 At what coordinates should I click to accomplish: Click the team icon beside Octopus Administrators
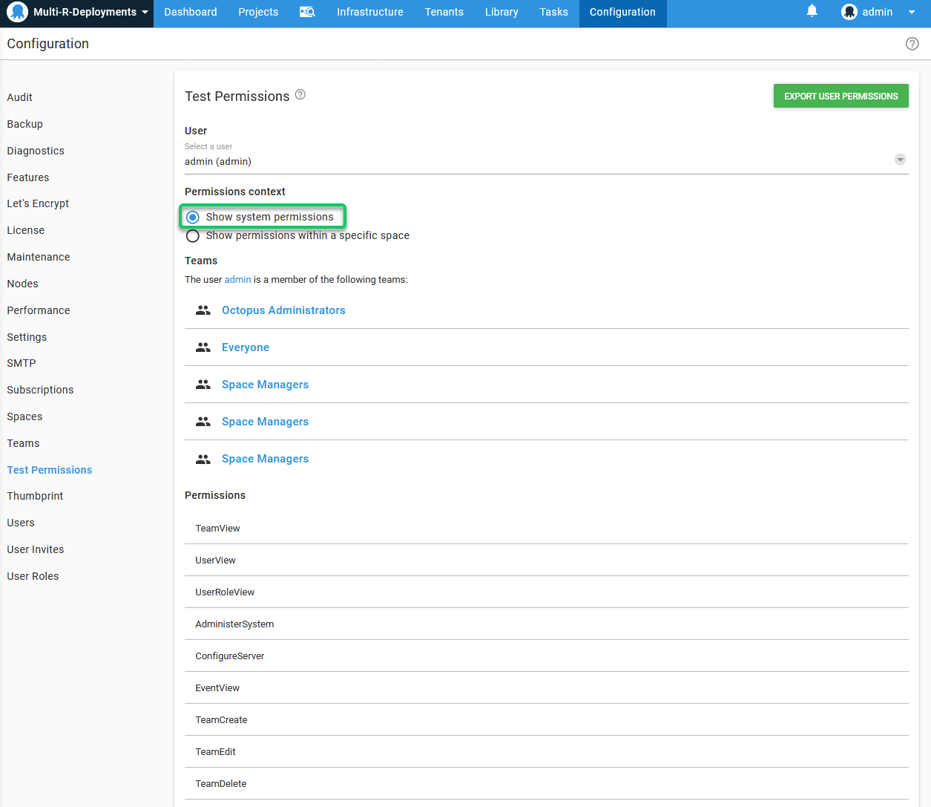pos(203,310)
